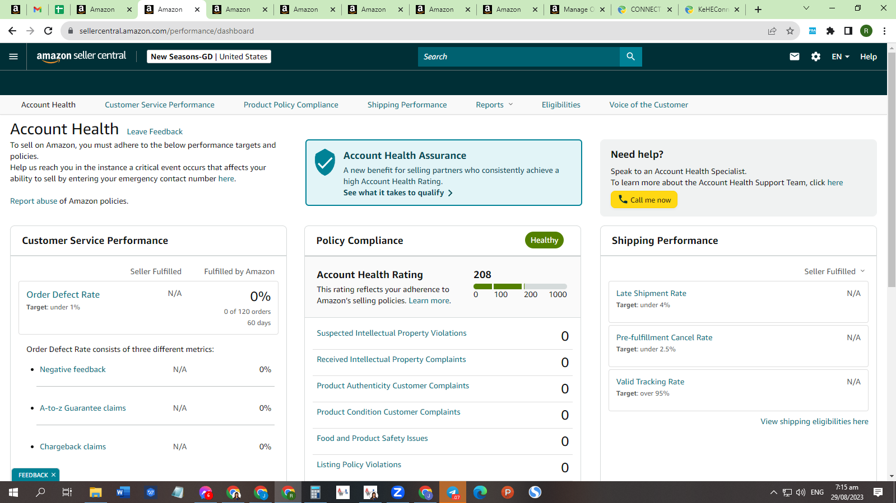The width and height of the screenshot is (896, 503).
Task: Open a new browser tab
Action: point(758,10)
